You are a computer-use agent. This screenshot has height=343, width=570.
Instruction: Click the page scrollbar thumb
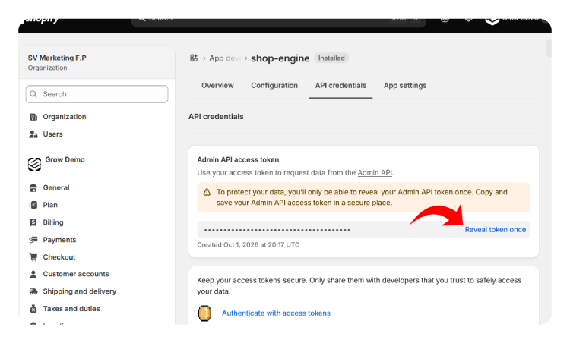[x=549, y=49]
